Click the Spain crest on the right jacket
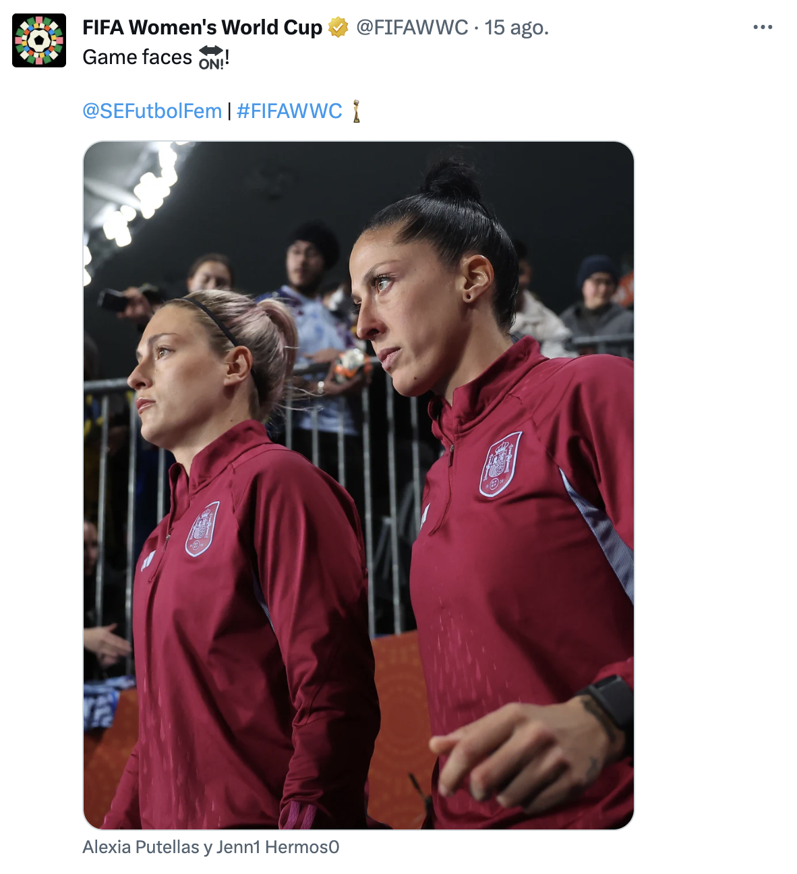The height and width of the screenshot is (874, 797). click(500, 464)
